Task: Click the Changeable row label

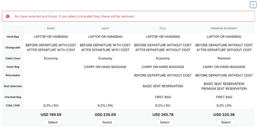Action: 13,48
